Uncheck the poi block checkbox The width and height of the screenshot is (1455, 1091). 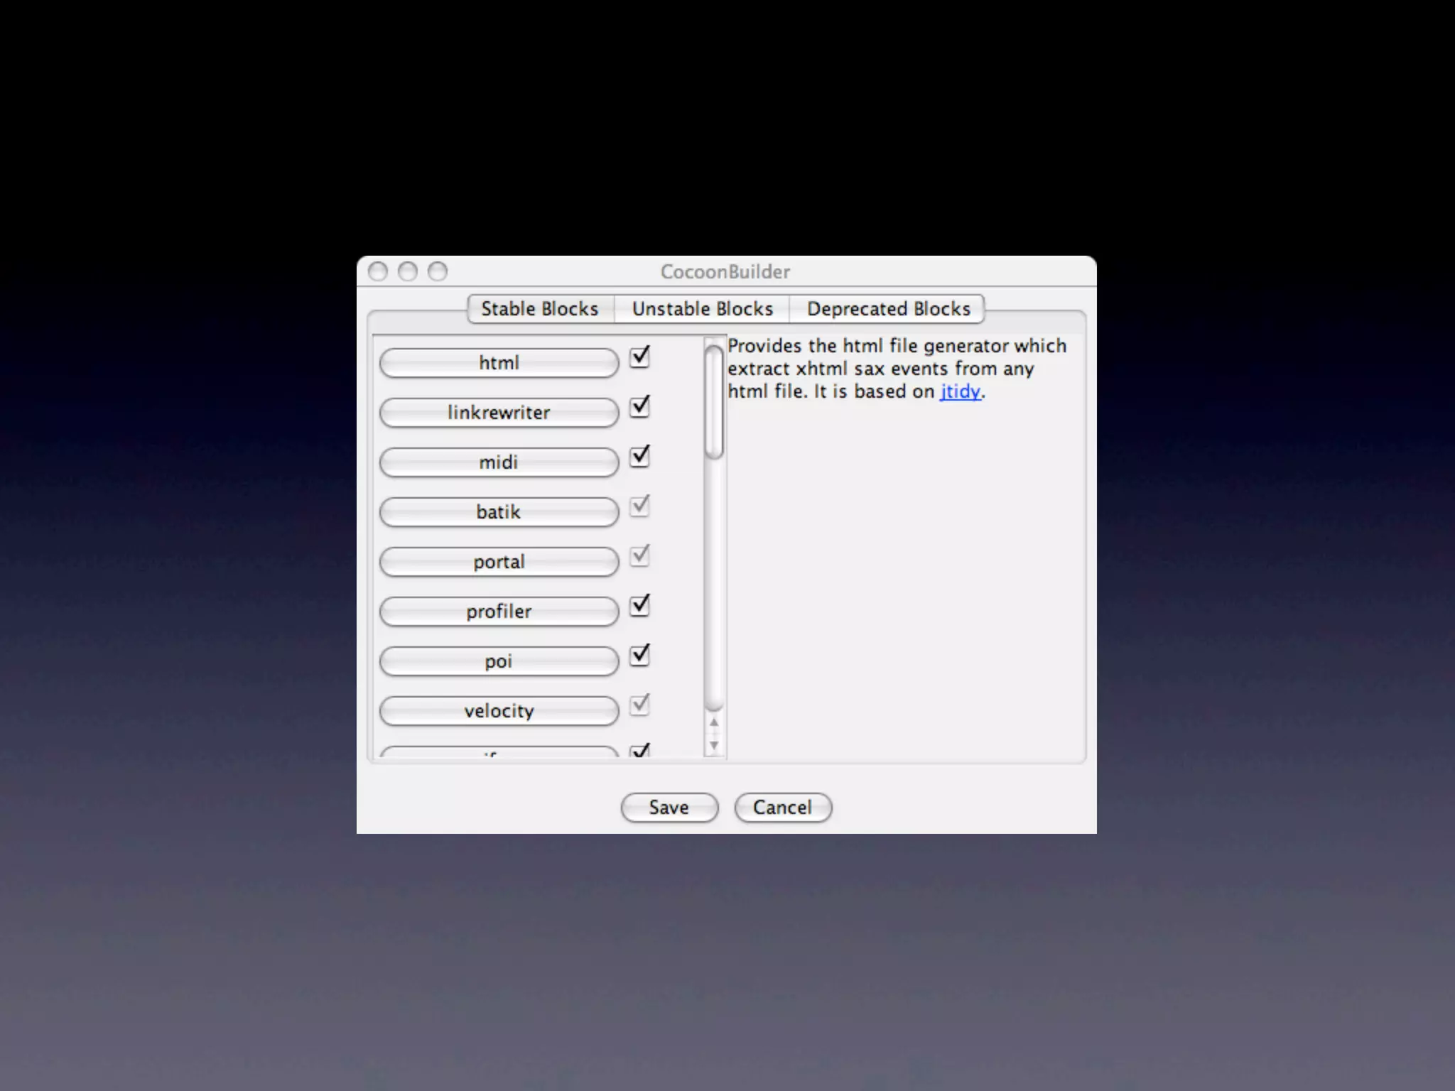point(639,655)
